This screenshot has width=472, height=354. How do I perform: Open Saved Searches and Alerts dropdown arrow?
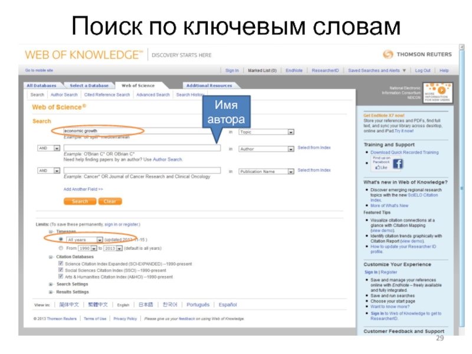coord(404,70)
